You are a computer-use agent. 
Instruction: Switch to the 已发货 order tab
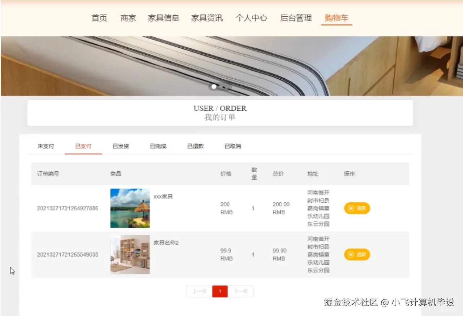(121, 146)
